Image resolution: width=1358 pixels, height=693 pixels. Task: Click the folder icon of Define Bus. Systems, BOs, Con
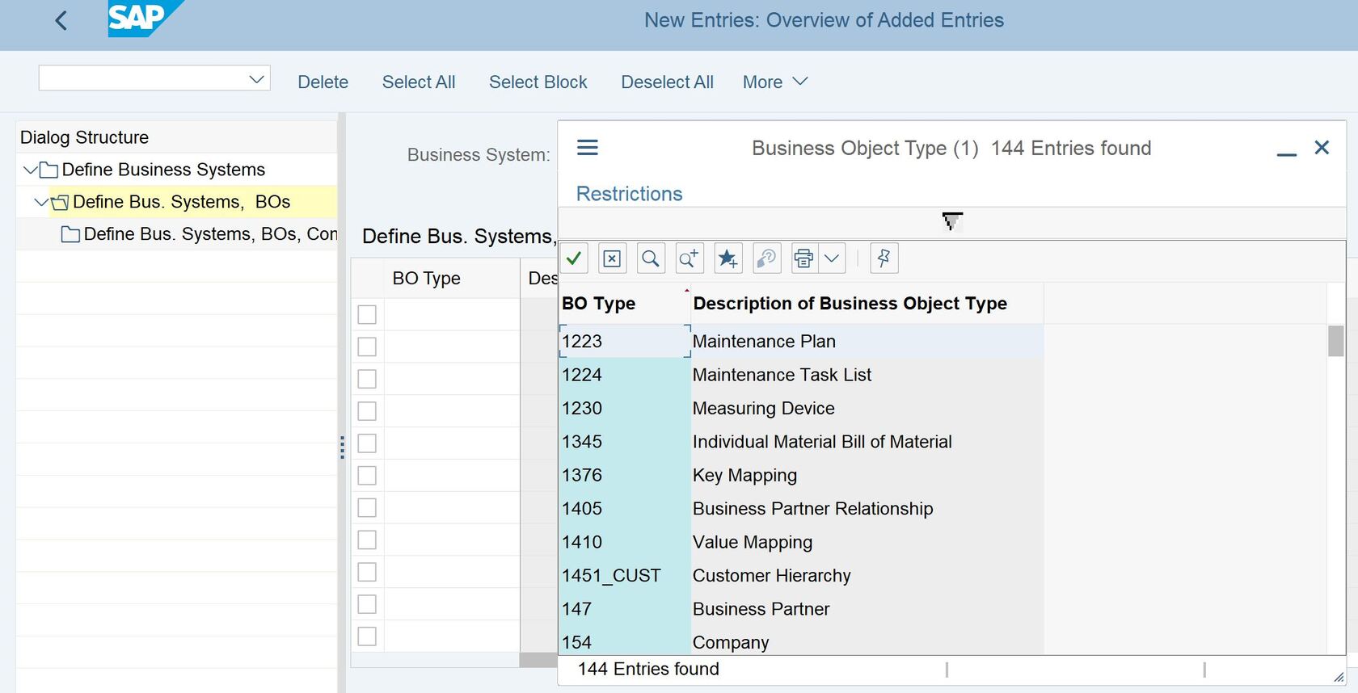point(71,234)
